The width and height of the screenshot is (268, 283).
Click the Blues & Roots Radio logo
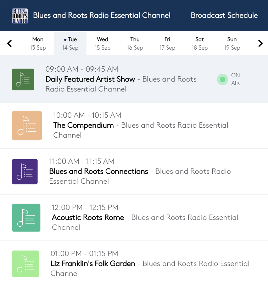point(20,16)
